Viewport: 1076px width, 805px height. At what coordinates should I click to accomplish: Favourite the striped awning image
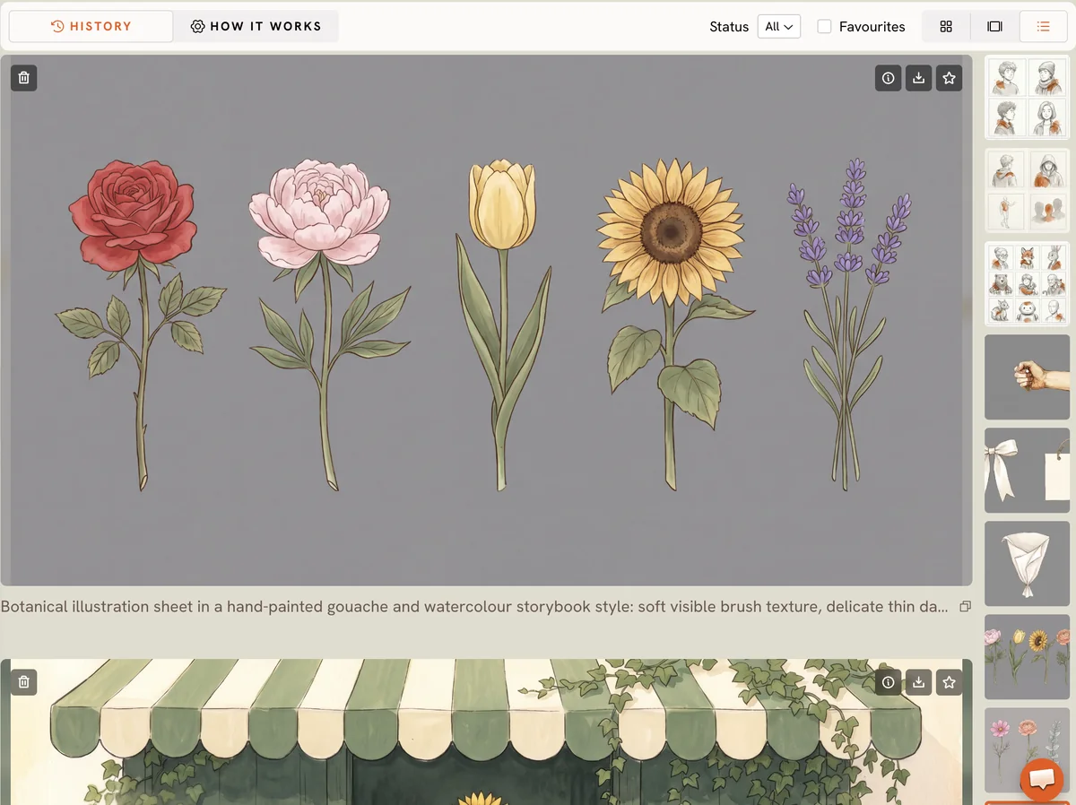(x=949, y=682)
